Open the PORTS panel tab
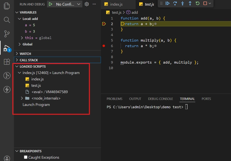Image resolution: width=231 pixels, height=161 pixels. tap(206, 99)
